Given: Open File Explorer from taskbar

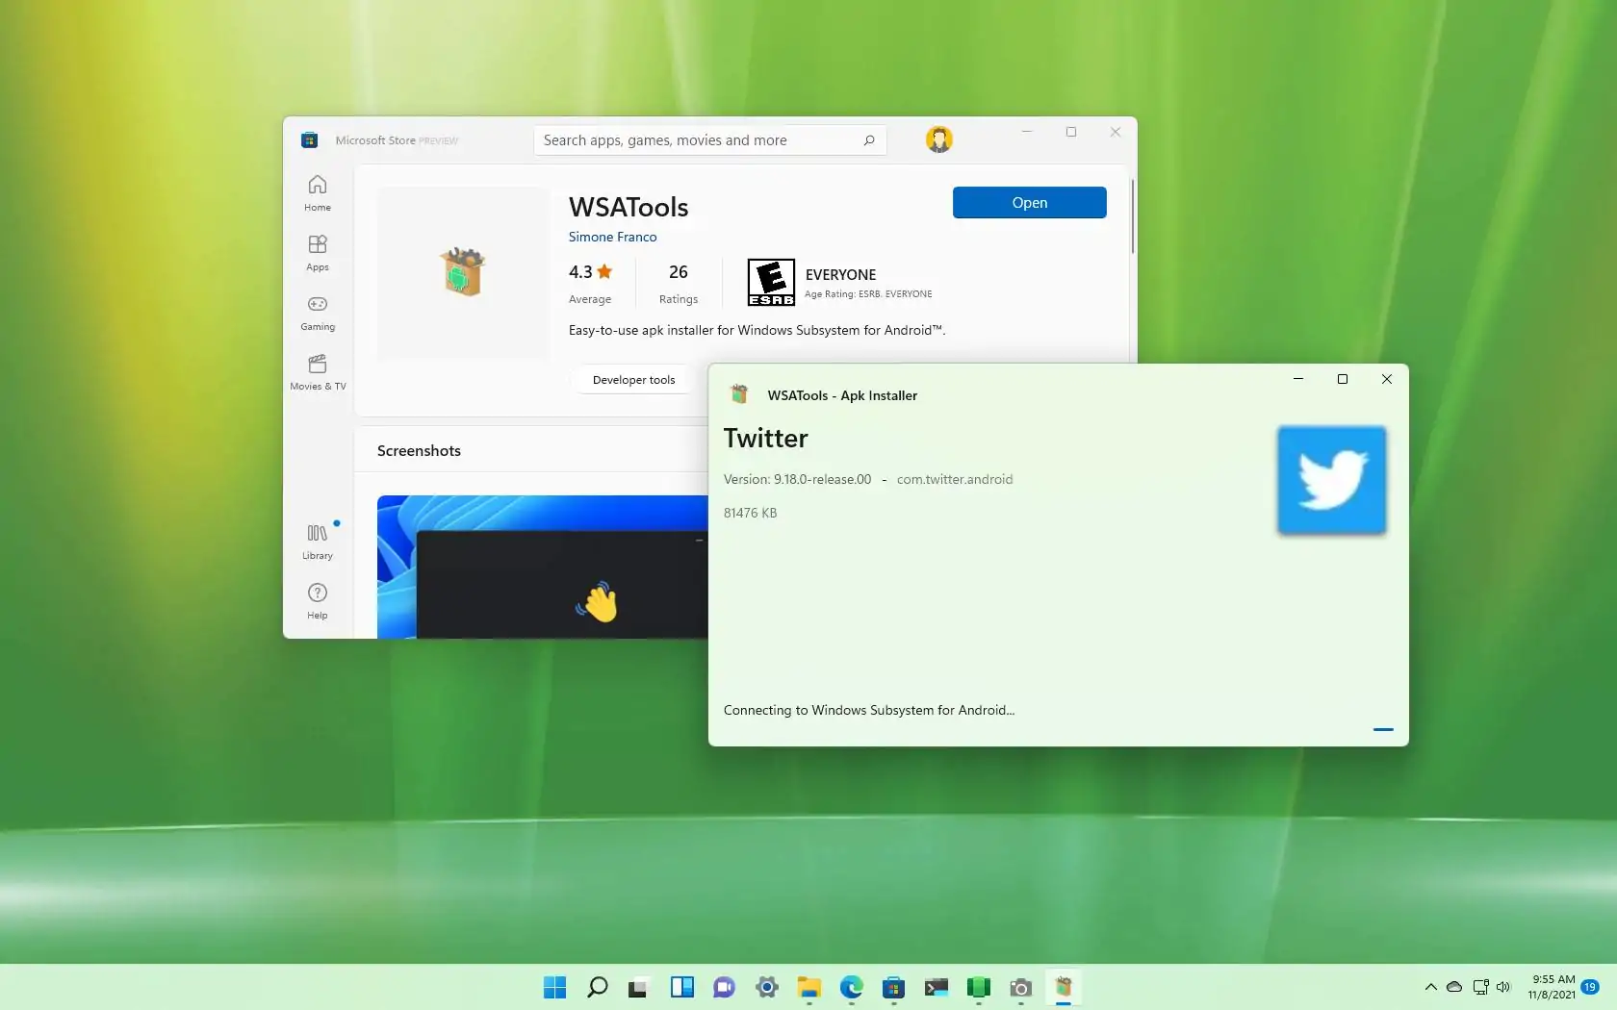Looking at the screenshot, I should coord(808,987).
